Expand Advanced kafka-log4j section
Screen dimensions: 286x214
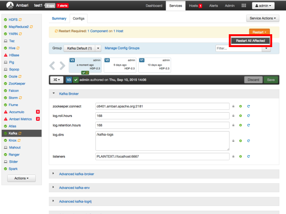point(53,201)
